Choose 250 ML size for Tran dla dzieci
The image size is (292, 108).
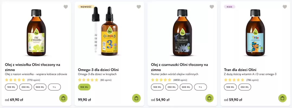(x=245, y=87)
